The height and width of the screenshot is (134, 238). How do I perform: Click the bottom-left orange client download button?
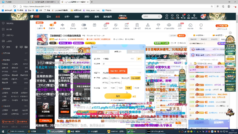[8, 121]
